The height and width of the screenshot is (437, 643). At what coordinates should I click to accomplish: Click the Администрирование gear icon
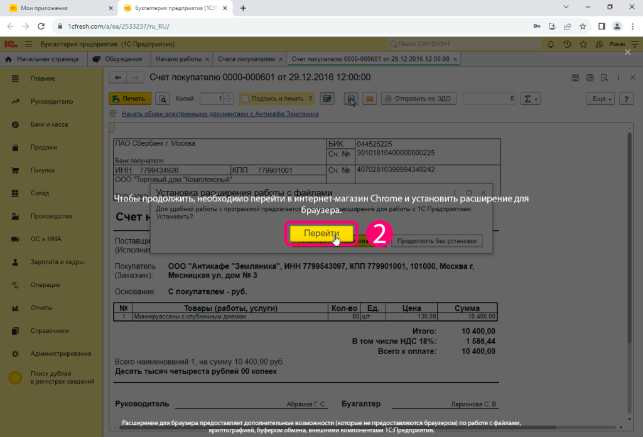click(15, 353)
